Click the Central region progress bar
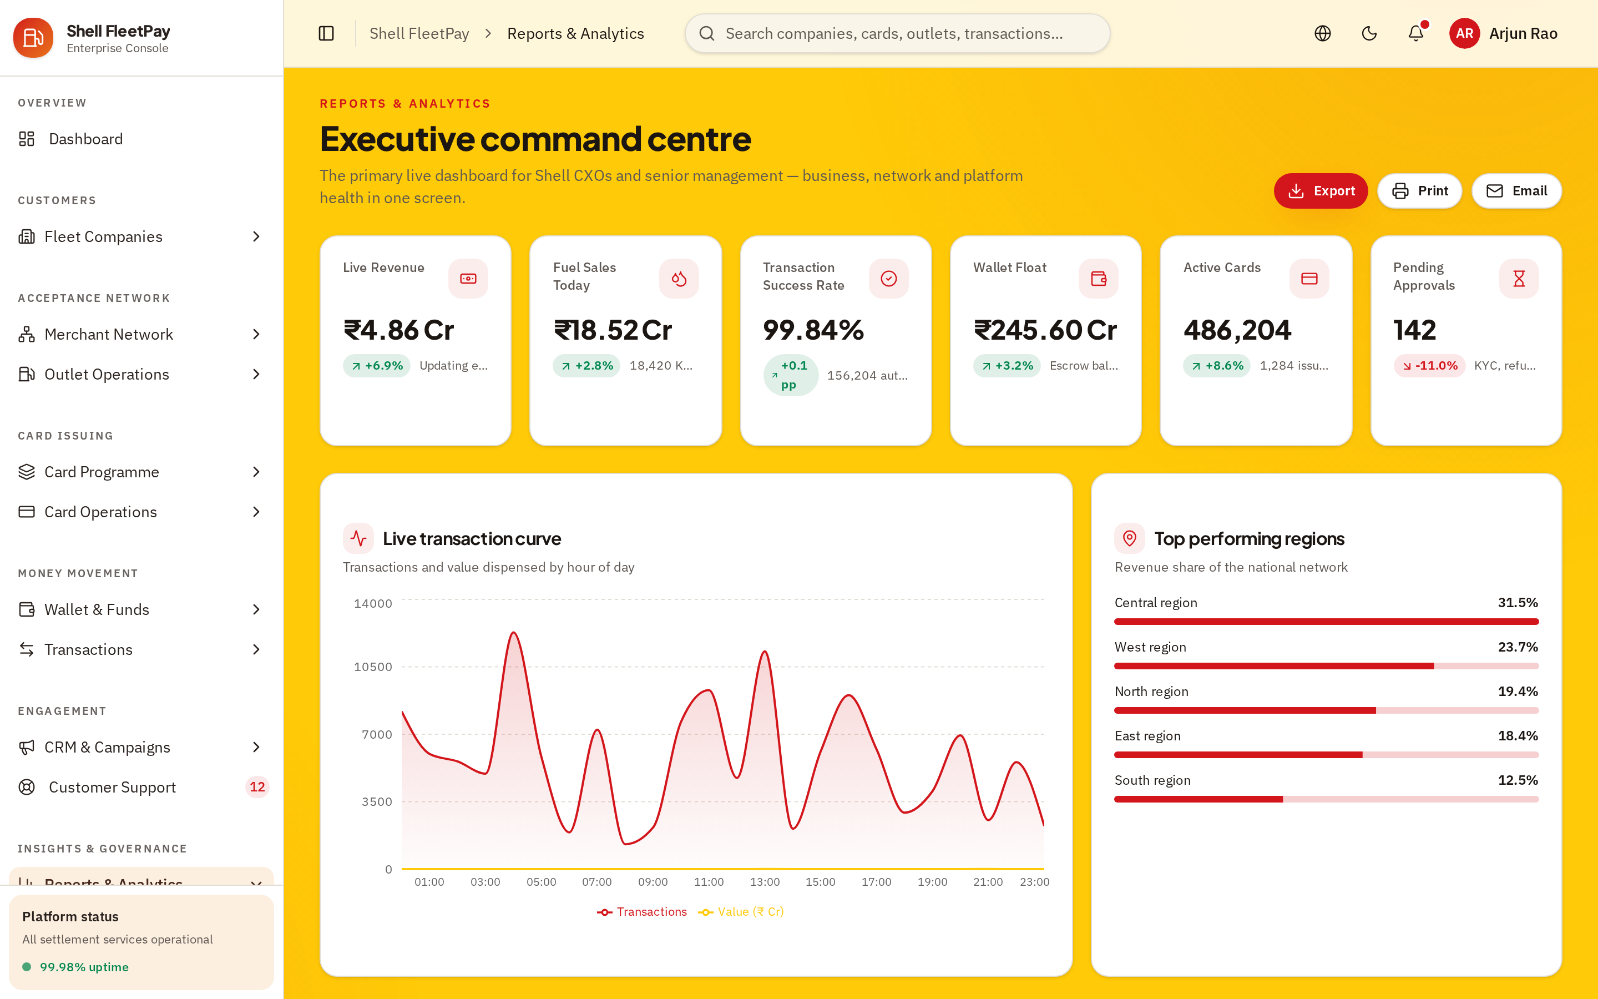Screen dimensions: 1598x999 1326,622
